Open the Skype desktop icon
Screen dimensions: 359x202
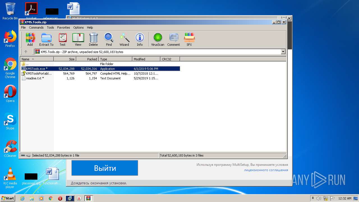point(10,121)
